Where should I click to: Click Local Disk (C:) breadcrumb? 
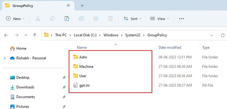[x=85, y=35]
